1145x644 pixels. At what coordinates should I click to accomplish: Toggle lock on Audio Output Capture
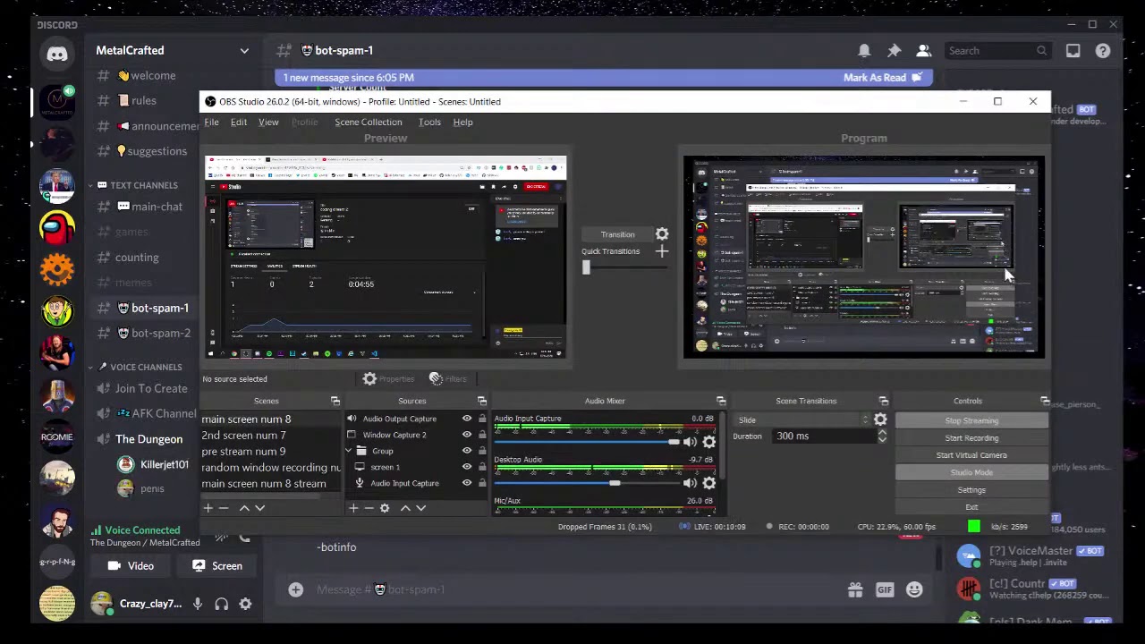pyautogui.click(x=482, y=419)
